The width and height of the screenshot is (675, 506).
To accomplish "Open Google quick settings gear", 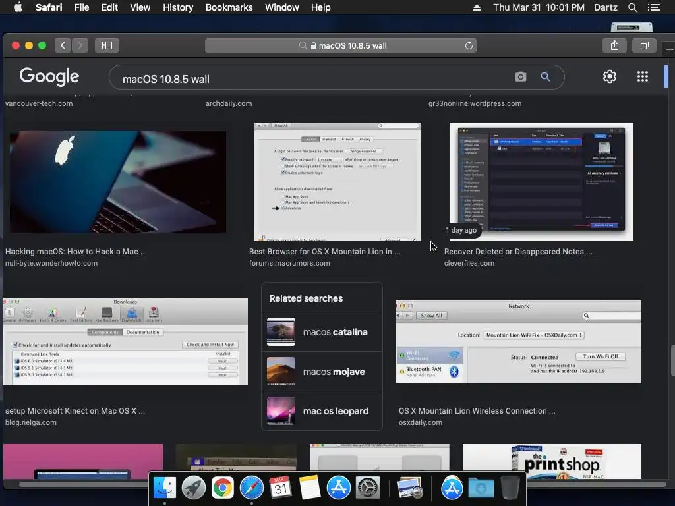I will 610,76.
